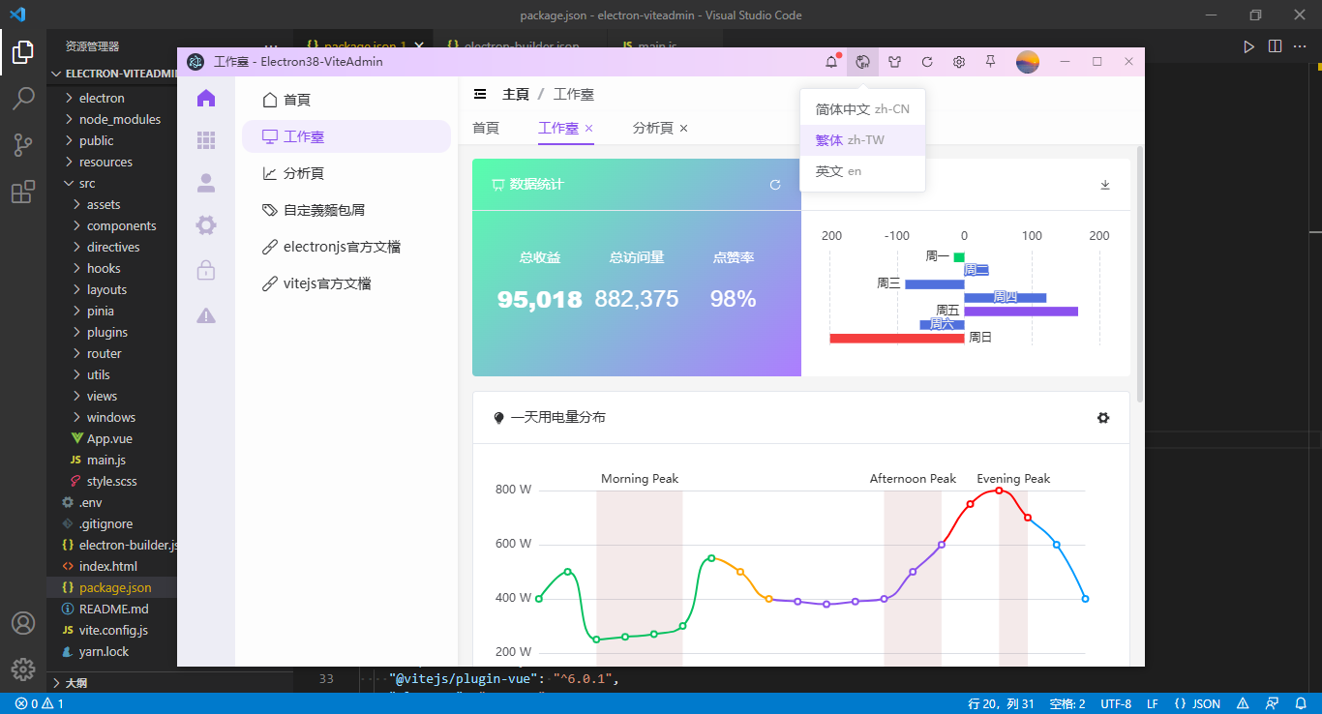Open the notification bell in the app titlebar
1322x714 pixels.
pos(830,61)
